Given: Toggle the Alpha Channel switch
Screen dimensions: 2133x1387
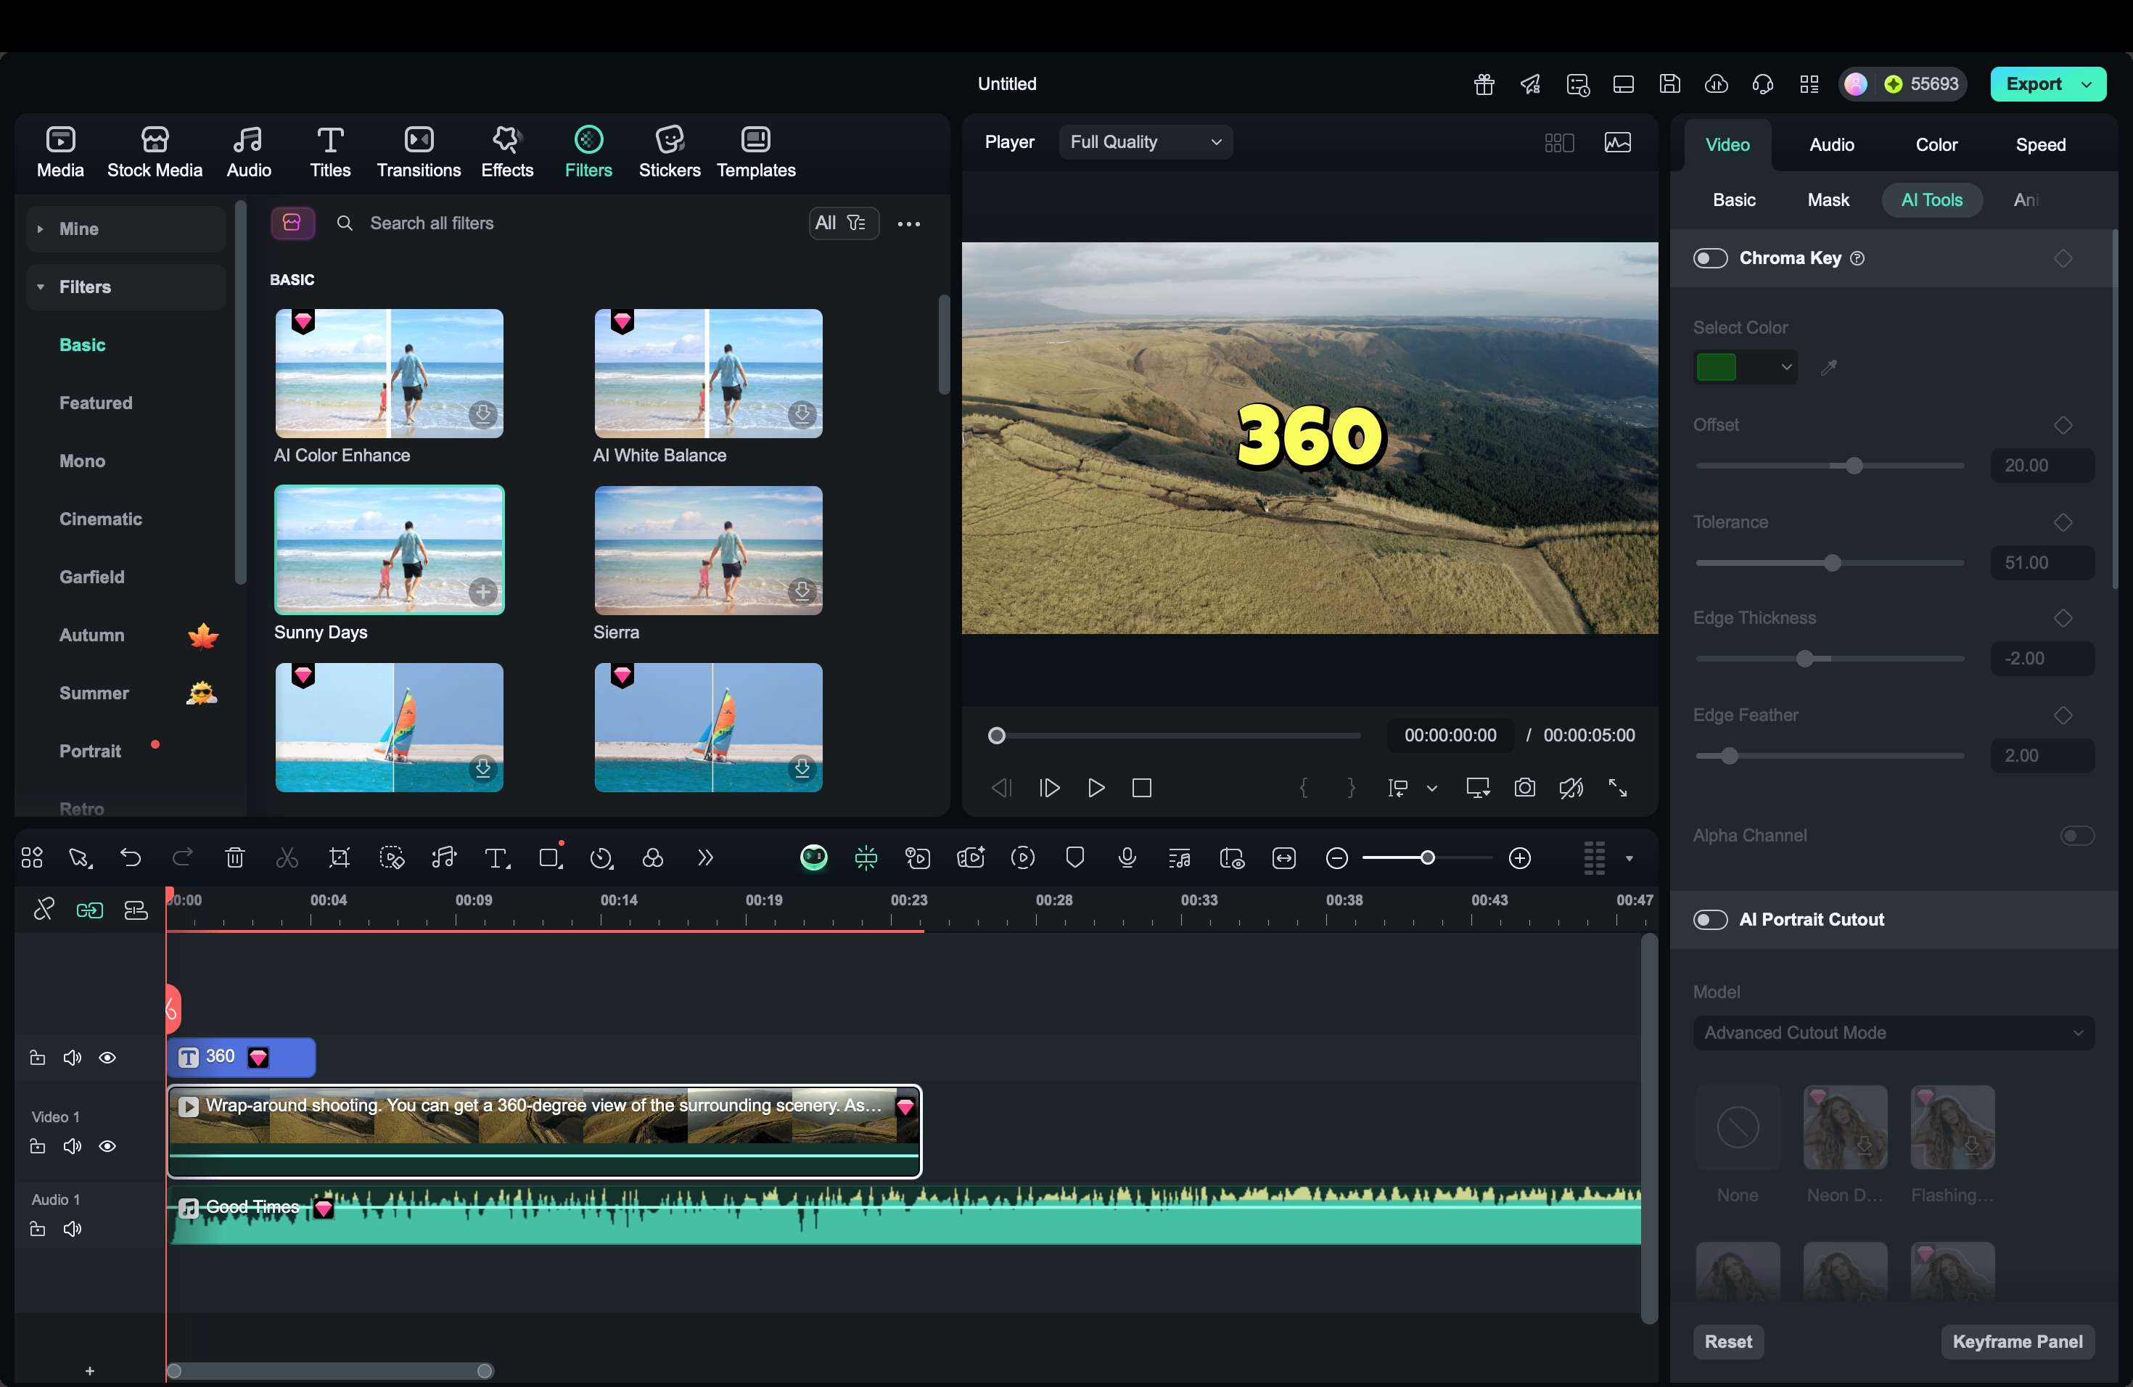Looking at the screenshot, I should click(2076, 835).
